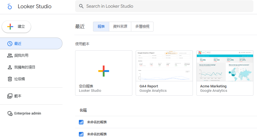The height and width of the screenshot is (140, 257).
Task: Click report icon of first 未命名的報表
Action: 81,122
